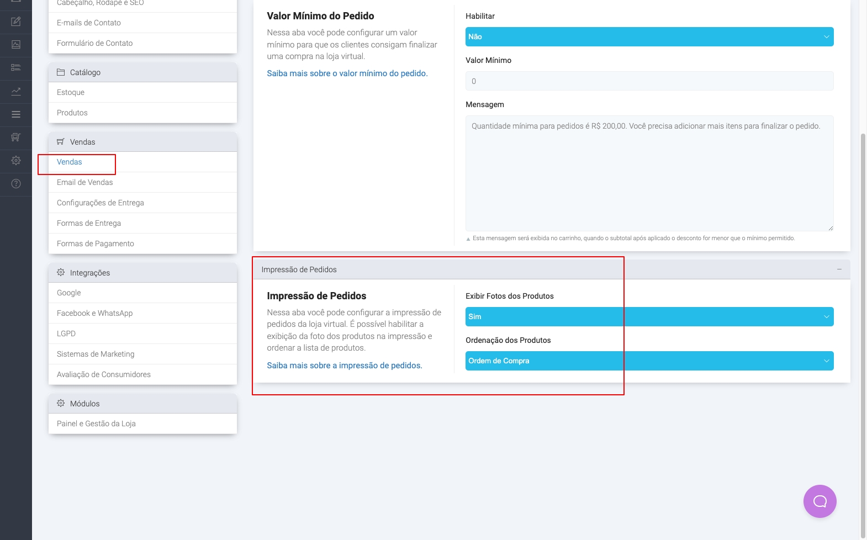Open Configurações de Entrega menu item
This screenshot has height=540, width=867.
coord(101,203)
